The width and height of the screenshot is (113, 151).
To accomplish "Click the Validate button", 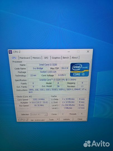I will pyautogui.click(x=66, y=119).
